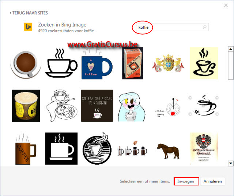The width and height of the screenshot is (234, 196).
Task: Click the Invoegen button
Action: [x=186, y=181]
